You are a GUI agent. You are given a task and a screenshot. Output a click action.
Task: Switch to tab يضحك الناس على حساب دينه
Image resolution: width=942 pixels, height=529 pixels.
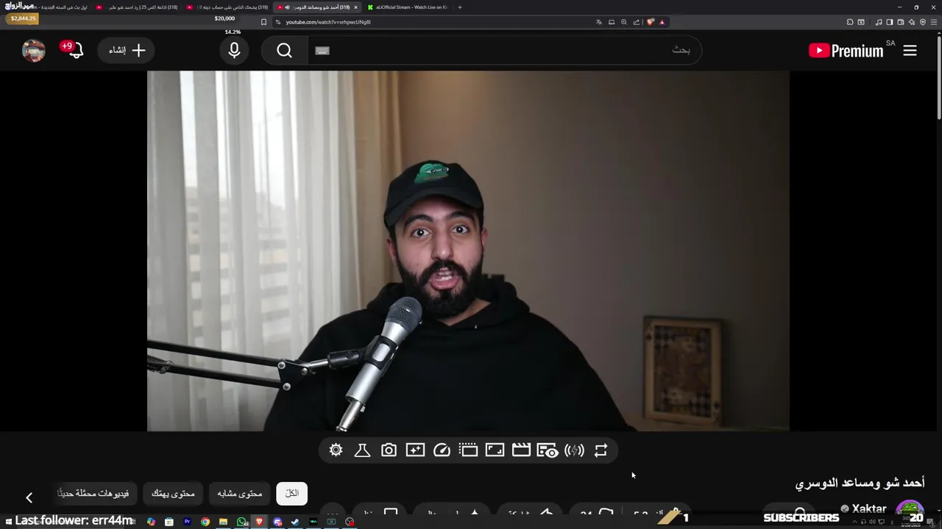pos(227,7)
